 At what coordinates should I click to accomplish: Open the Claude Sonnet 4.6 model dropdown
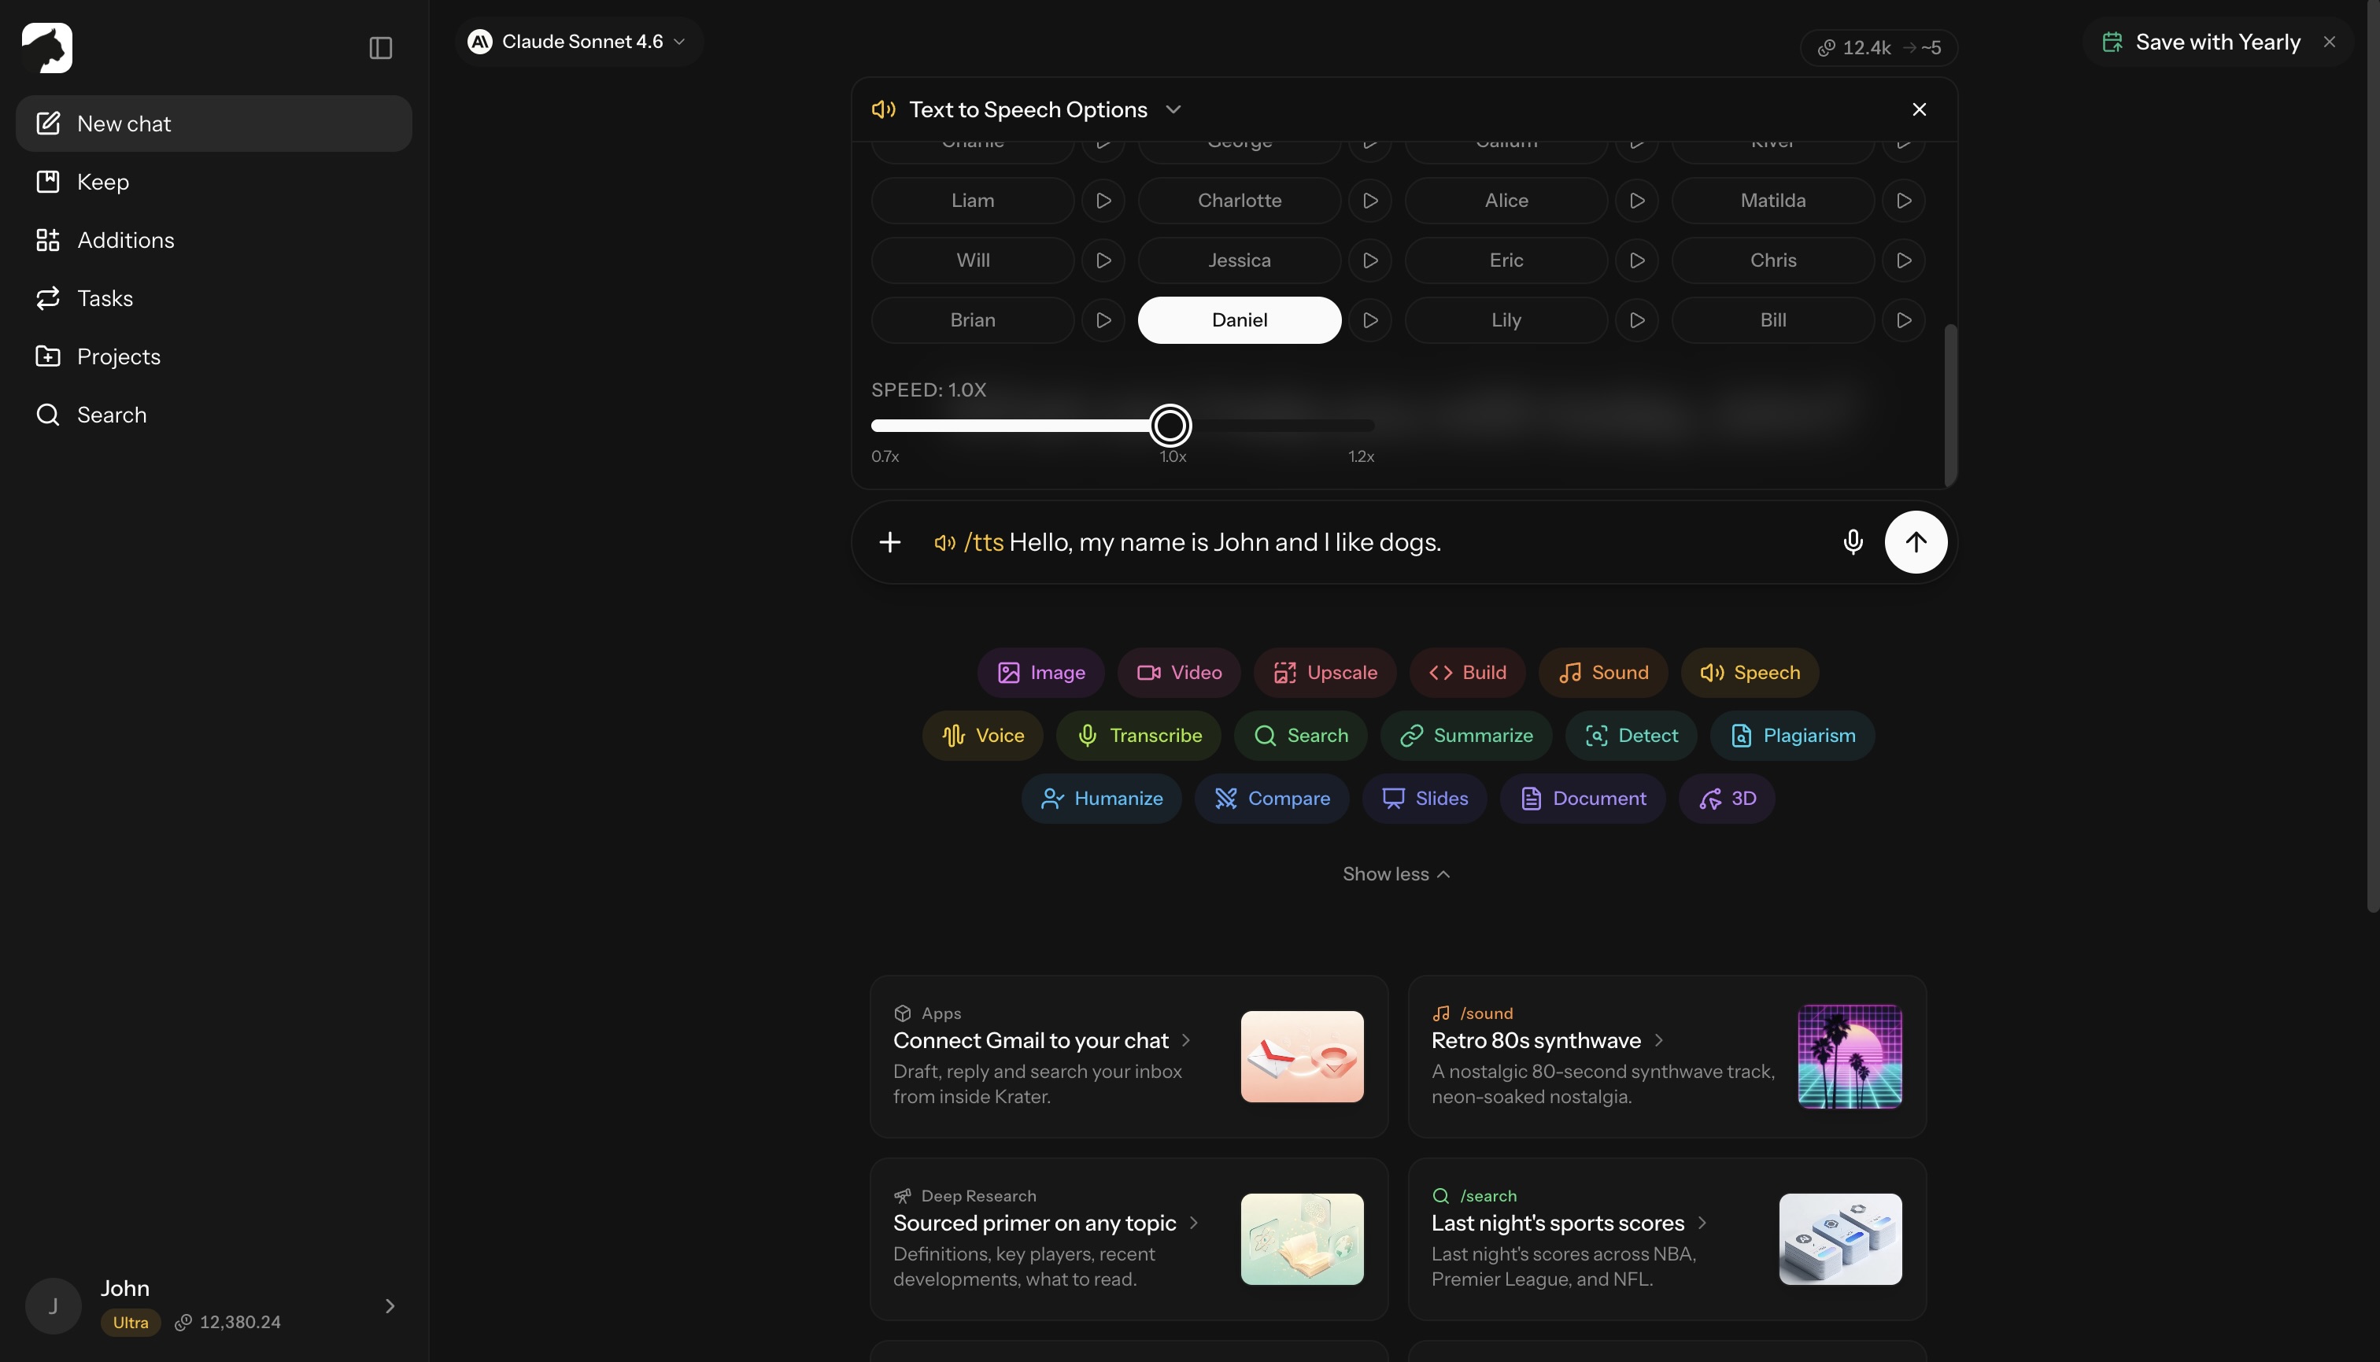(x=578, y=42)
